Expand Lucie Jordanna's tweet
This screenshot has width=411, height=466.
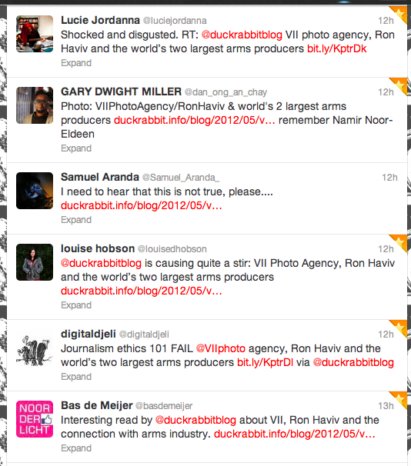click(x=76, y=63)
